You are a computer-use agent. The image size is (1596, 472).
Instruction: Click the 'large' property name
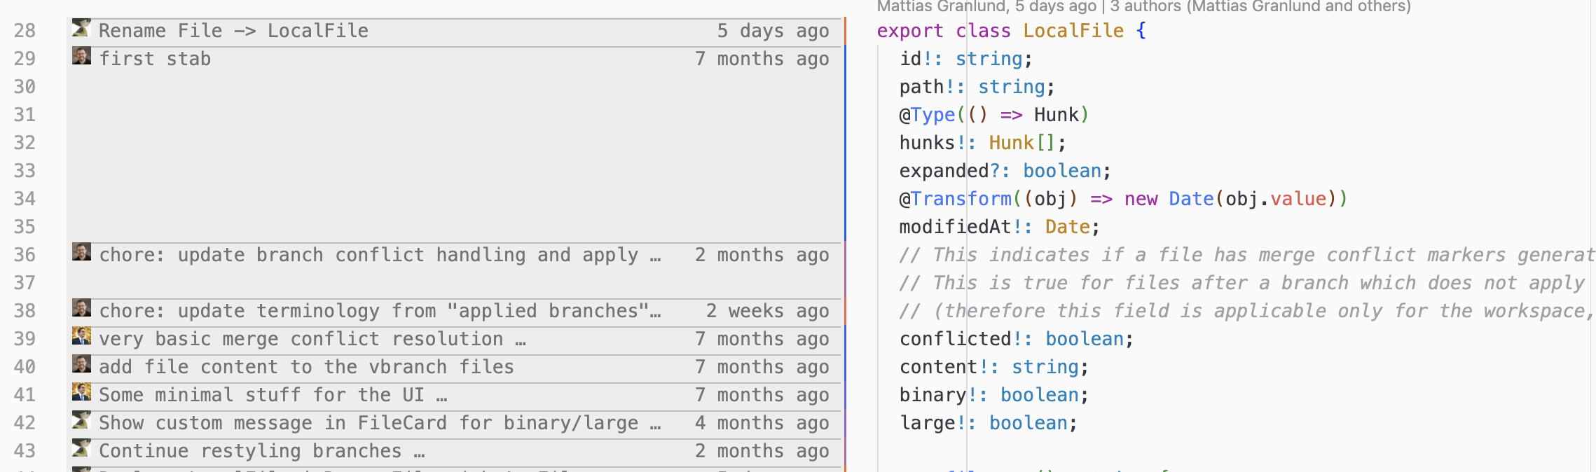coord(928,423)
